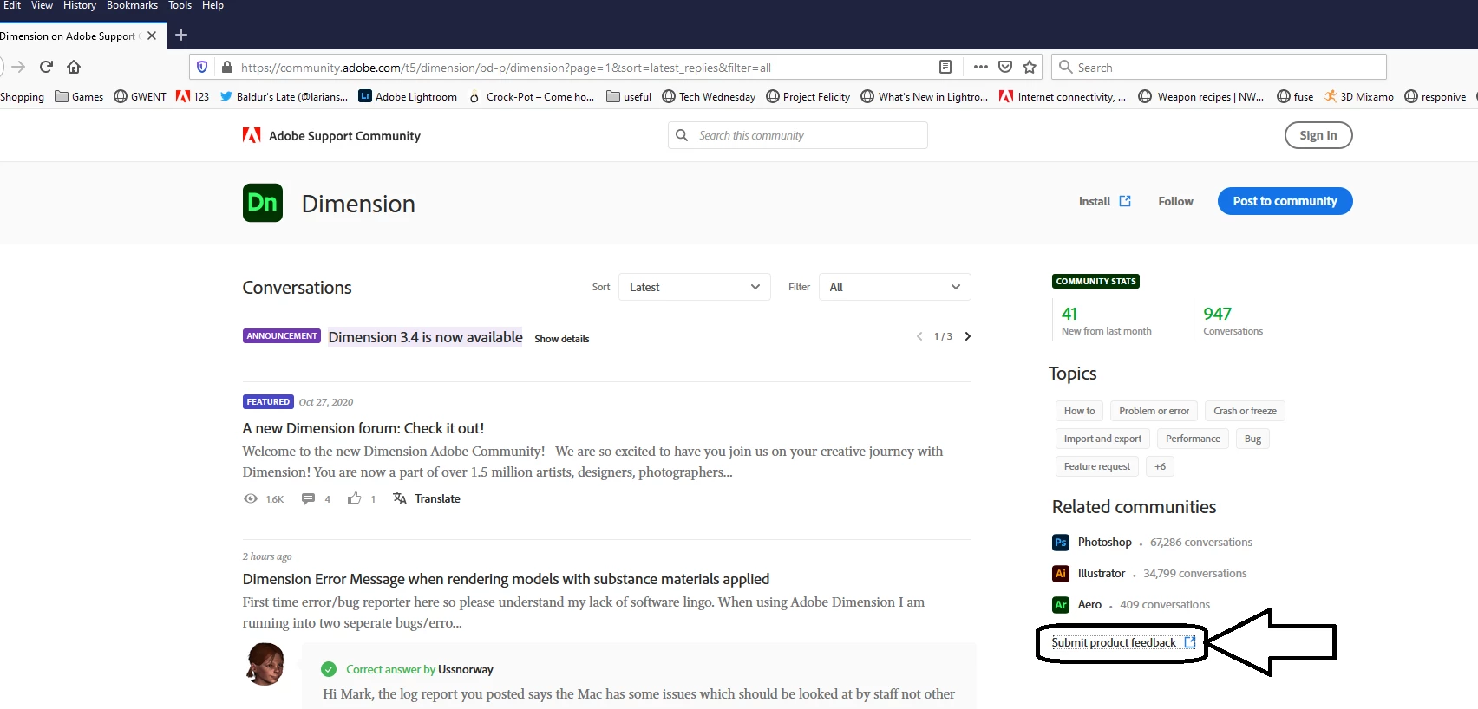The height and width of the screenshot is (709, 1478).
Task: Select the Crash or freeze topic
Action: point(1245,411)
